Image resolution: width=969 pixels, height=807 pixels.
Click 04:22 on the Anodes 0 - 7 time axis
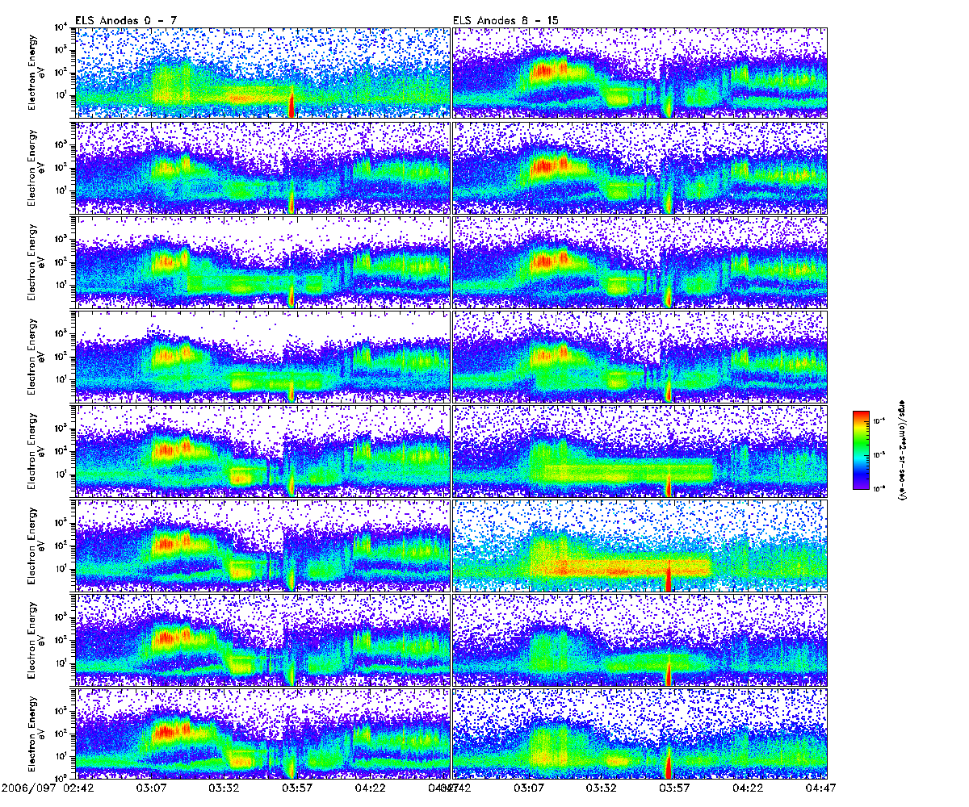[x=369, y=787]
